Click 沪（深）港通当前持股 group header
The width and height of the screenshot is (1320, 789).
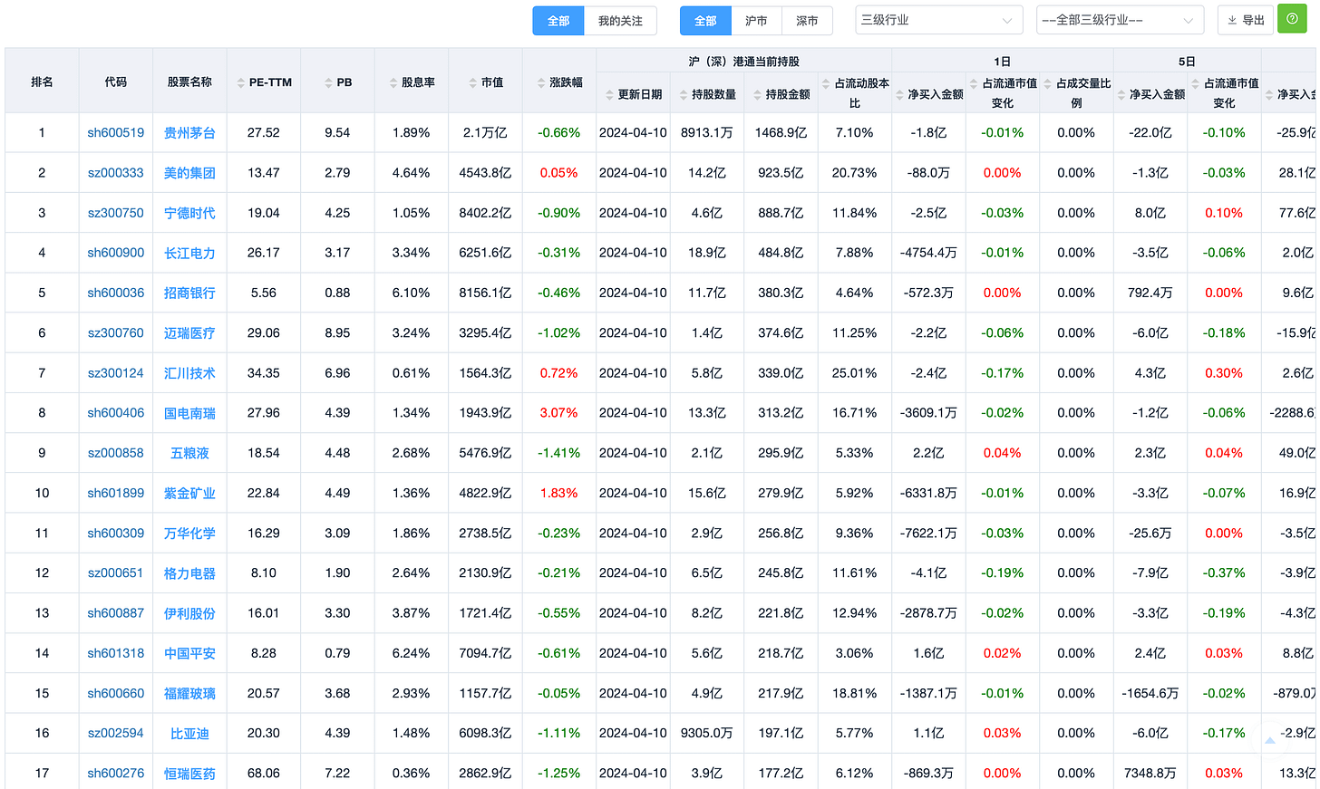click(743, 62)
